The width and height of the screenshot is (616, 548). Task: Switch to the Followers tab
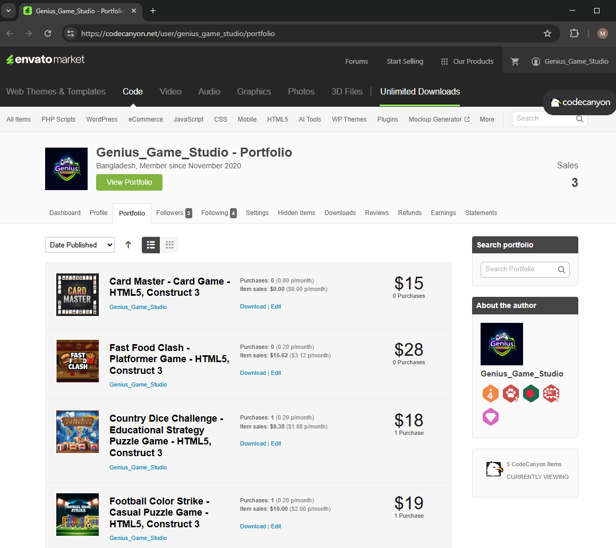pyautogui.click(x=171, y=212)
